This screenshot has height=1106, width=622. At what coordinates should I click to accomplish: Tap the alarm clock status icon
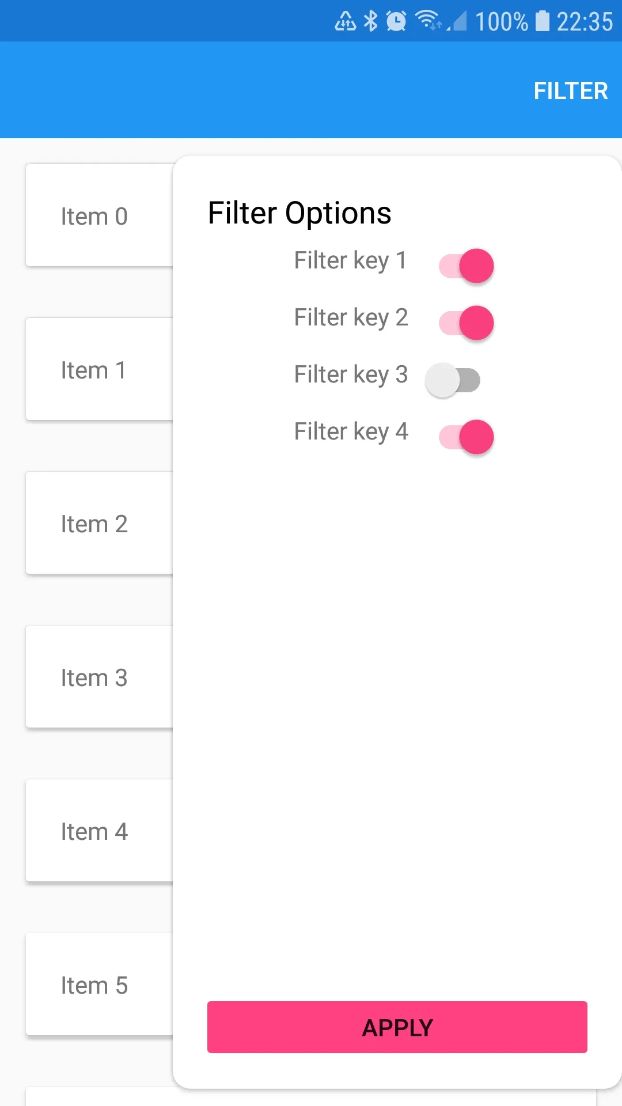pyautogui.click(x=396, y=21)
